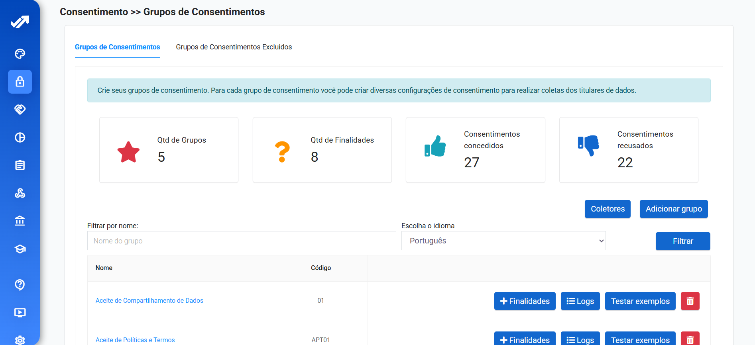This screenshot has width=755, height=345.
Task: Select the clipboard icon in sidebar
Action: click(20, 165)
